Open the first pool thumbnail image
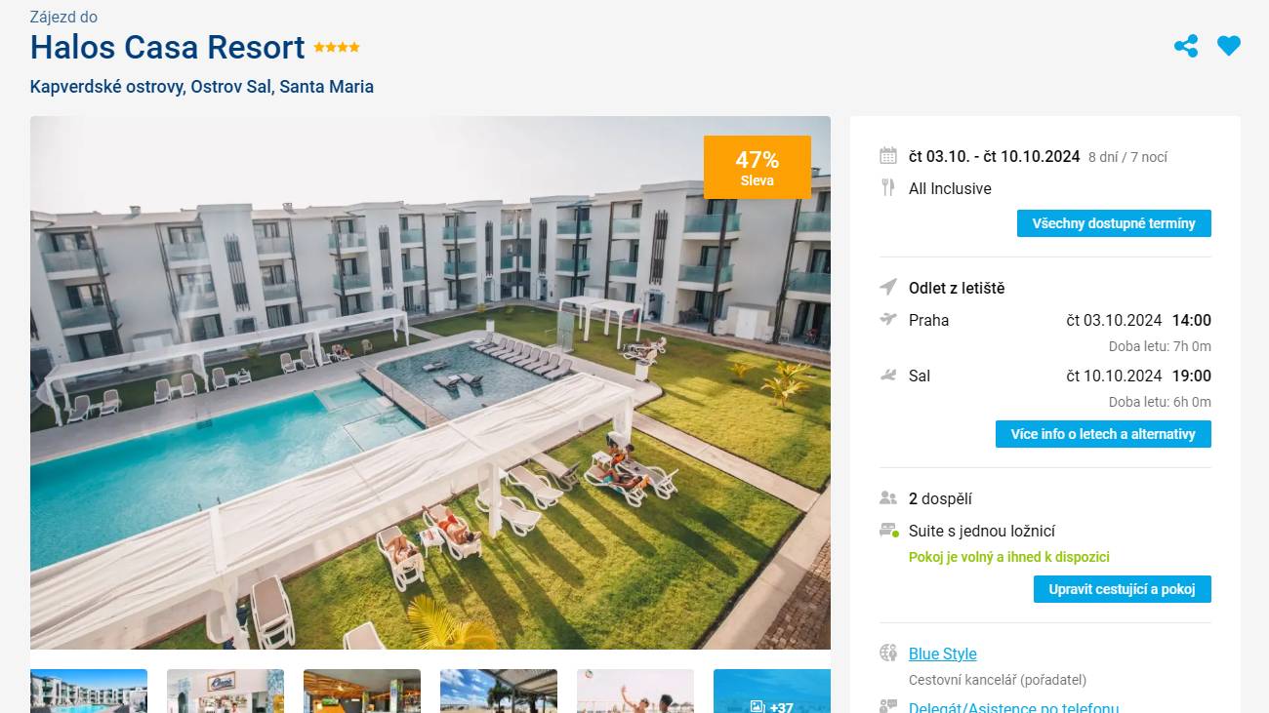Screen dimensions: 1269x713 pyautogui.click(x=89, y=691)
